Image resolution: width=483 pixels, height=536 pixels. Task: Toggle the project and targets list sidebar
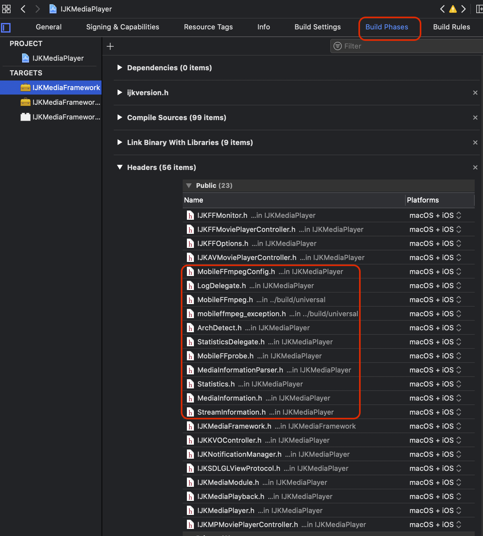[x=6, y=28]
